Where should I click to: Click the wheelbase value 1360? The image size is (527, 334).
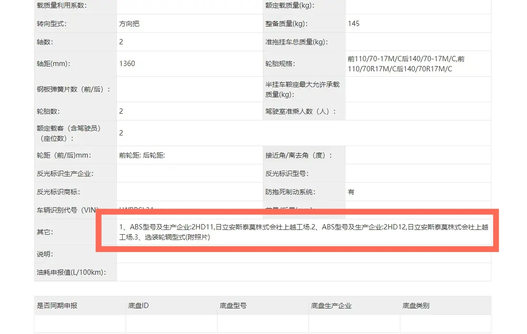(127, 64)
